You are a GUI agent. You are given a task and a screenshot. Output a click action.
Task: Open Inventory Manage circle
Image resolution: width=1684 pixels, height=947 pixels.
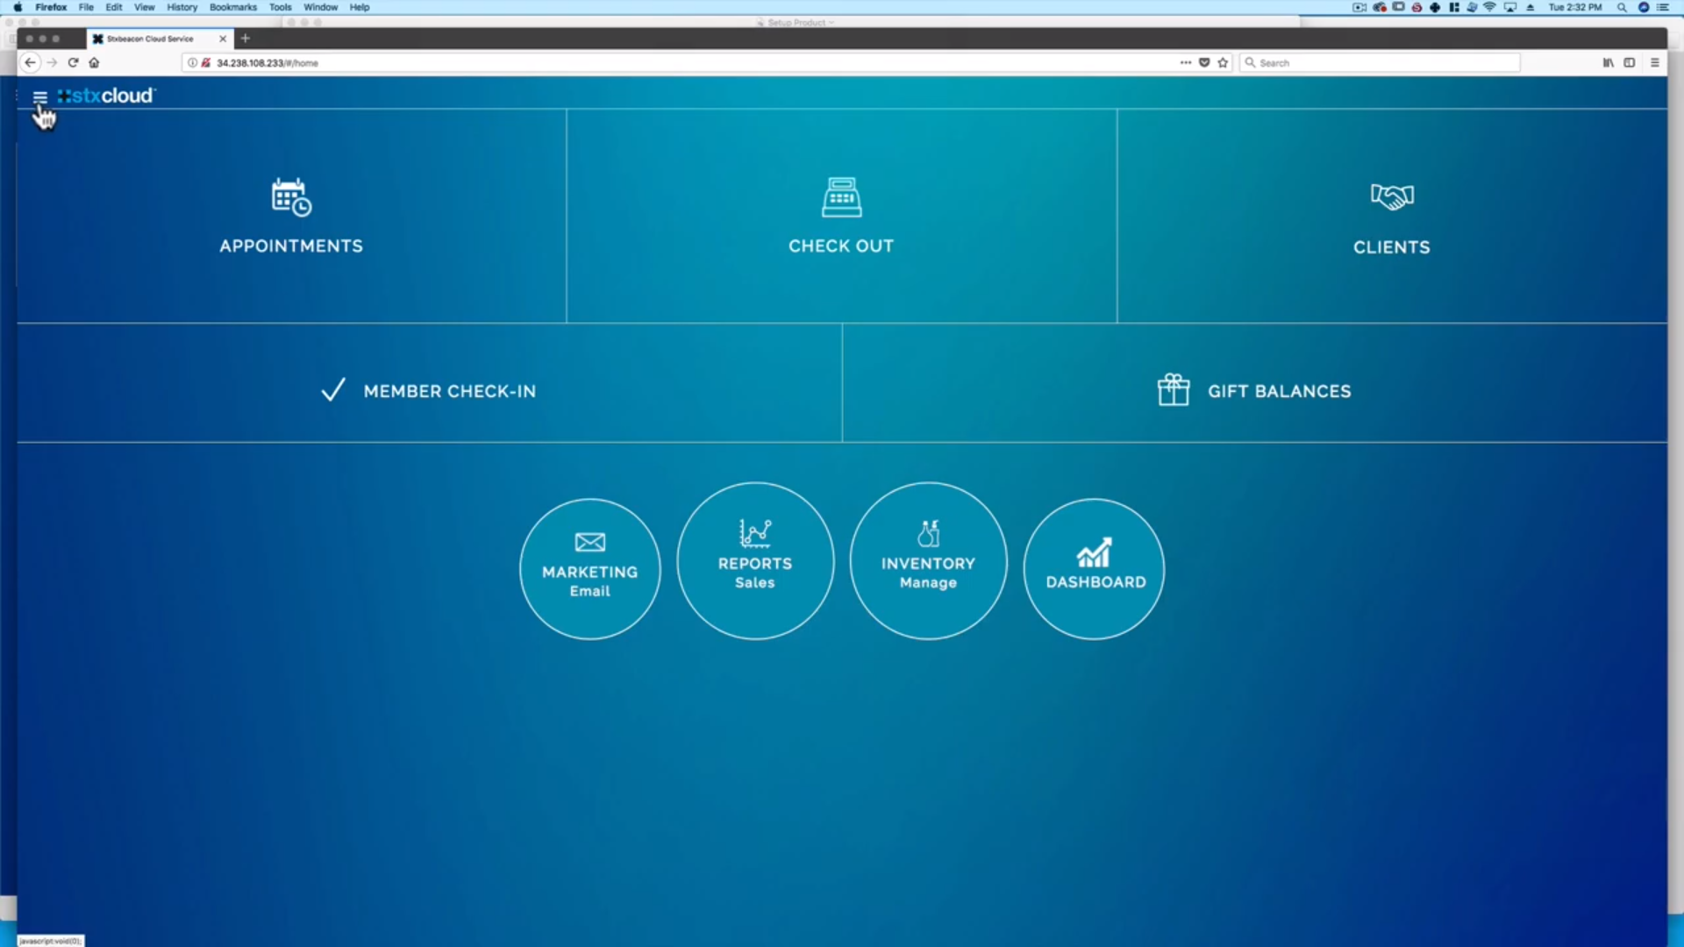928,561
